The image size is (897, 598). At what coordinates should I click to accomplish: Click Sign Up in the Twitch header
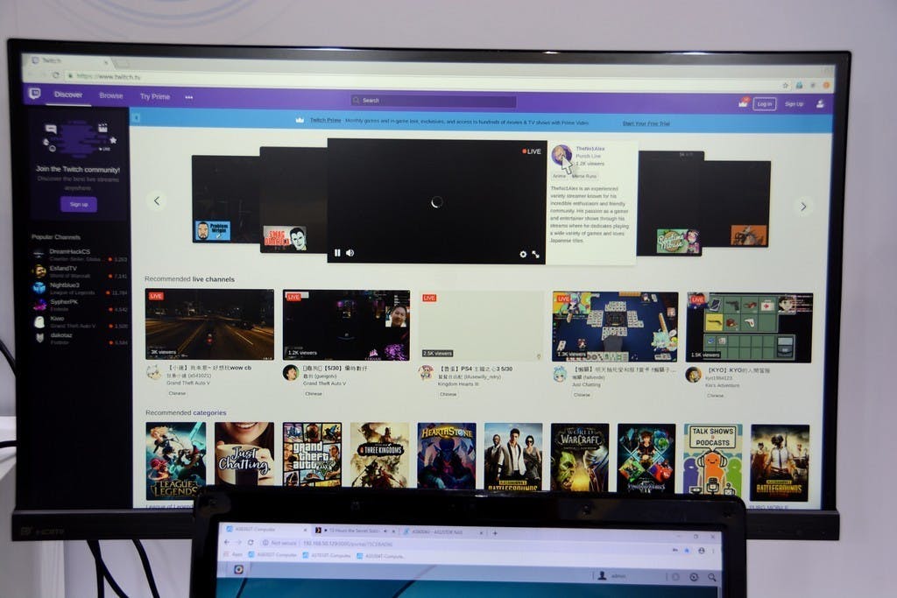(x=794, y=104)
